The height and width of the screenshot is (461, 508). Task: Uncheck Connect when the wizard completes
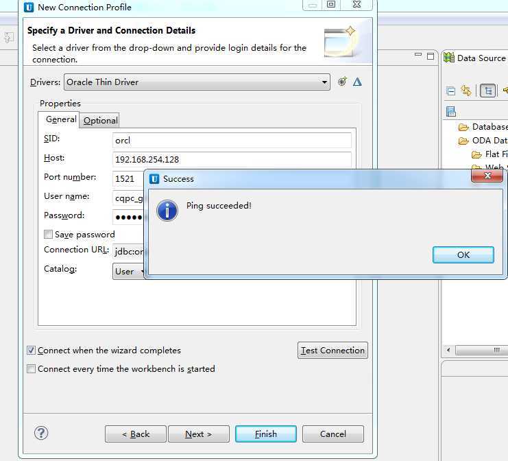click(31, 350)
